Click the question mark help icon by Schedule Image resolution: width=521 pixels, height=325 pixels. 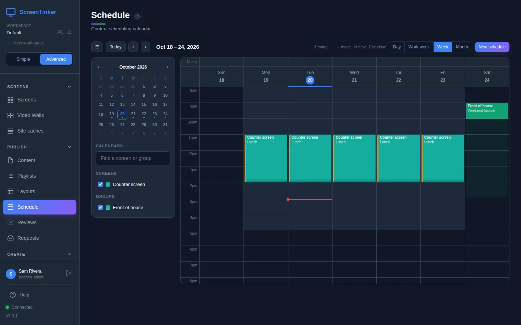(x=137, y=17)
